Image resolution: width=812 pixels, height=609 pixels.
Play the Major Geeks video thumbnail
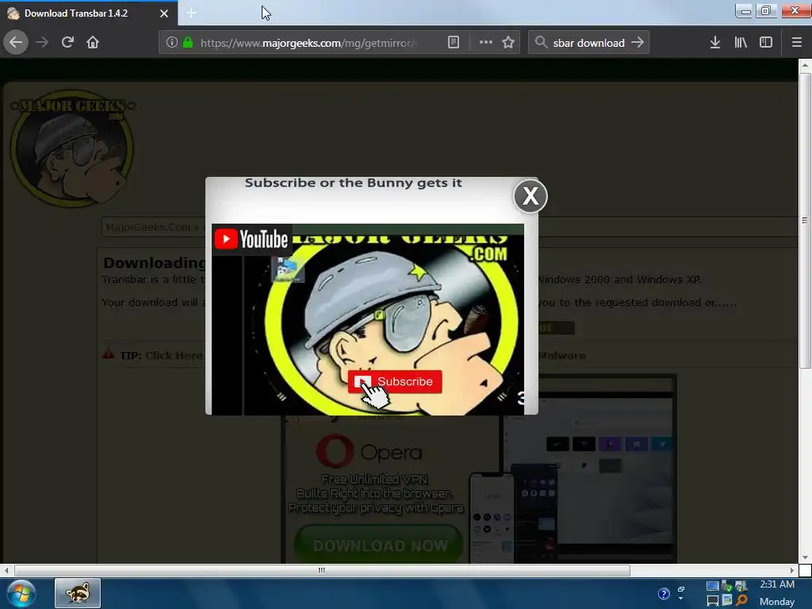click(x=368, y=319)
